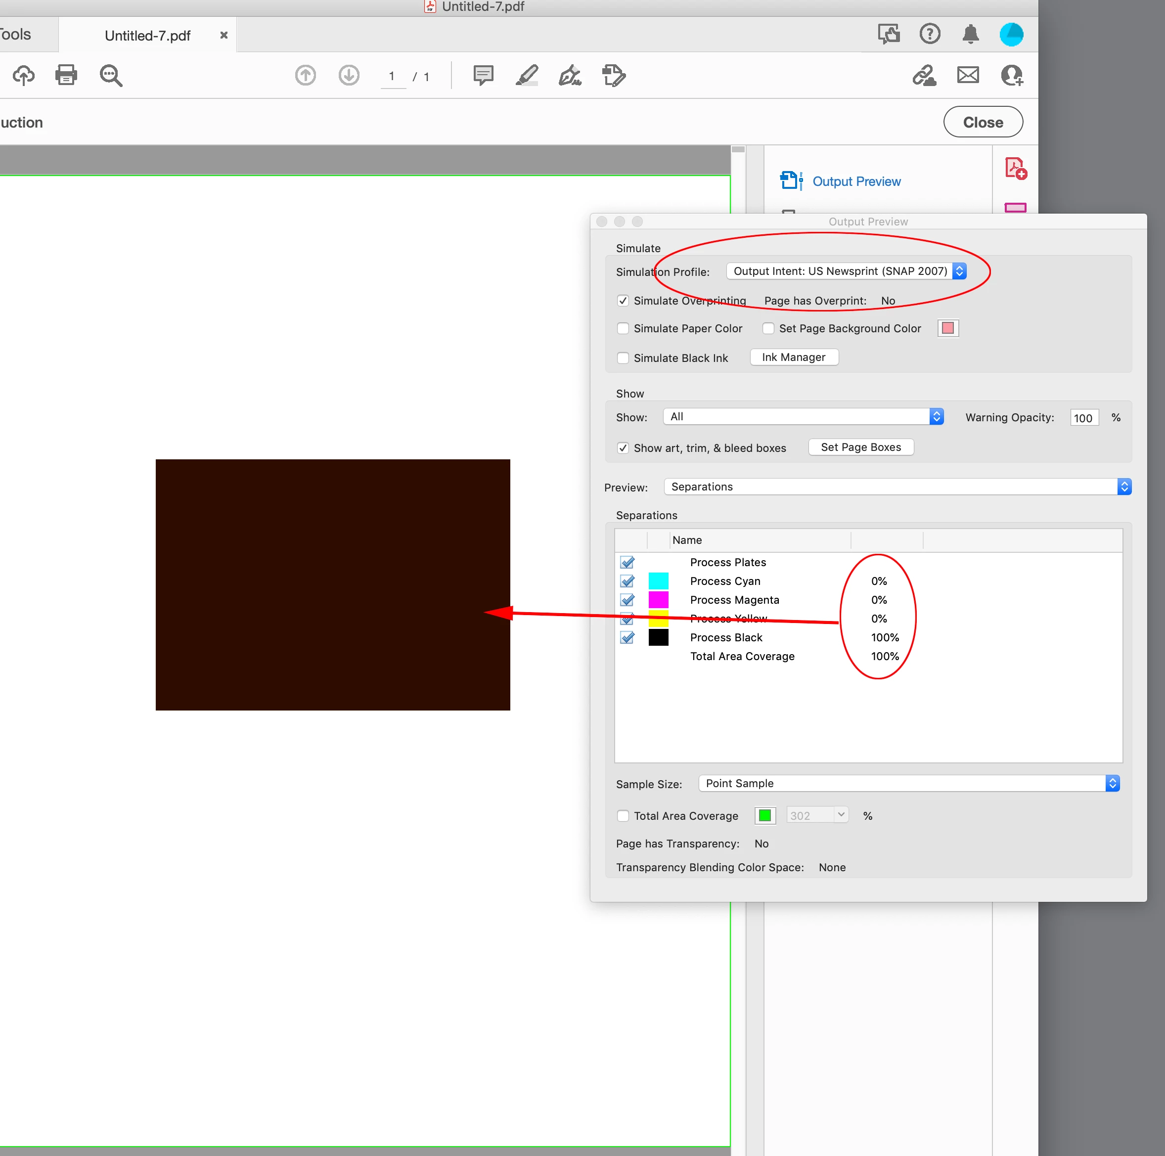
Task: Click the upload to cloud icon
Action: pyautogui.click(x=24, y=75)
